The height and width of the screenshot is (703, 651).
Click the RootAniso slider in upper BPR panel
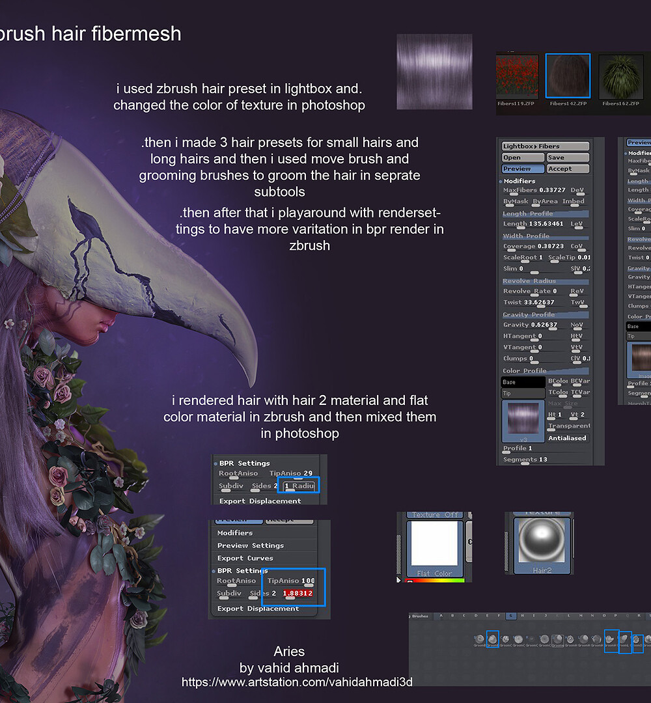pos(240,474)
